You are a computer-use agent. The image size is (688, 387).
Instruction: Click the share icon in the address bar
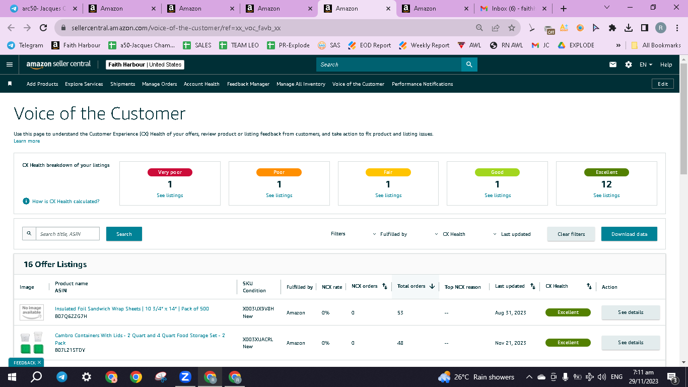tap(496, 28)
